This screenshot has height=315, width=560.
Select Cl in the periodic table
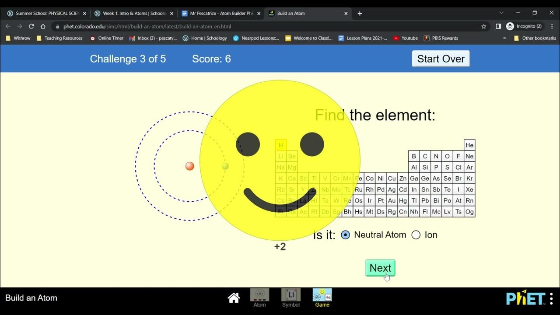tap(458, 168)
